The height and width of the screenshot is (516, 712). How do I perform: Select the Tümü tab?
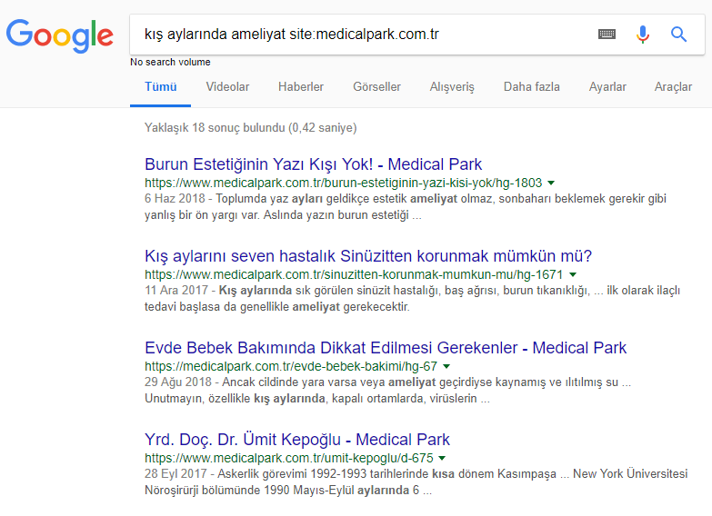tap(160, 86)
